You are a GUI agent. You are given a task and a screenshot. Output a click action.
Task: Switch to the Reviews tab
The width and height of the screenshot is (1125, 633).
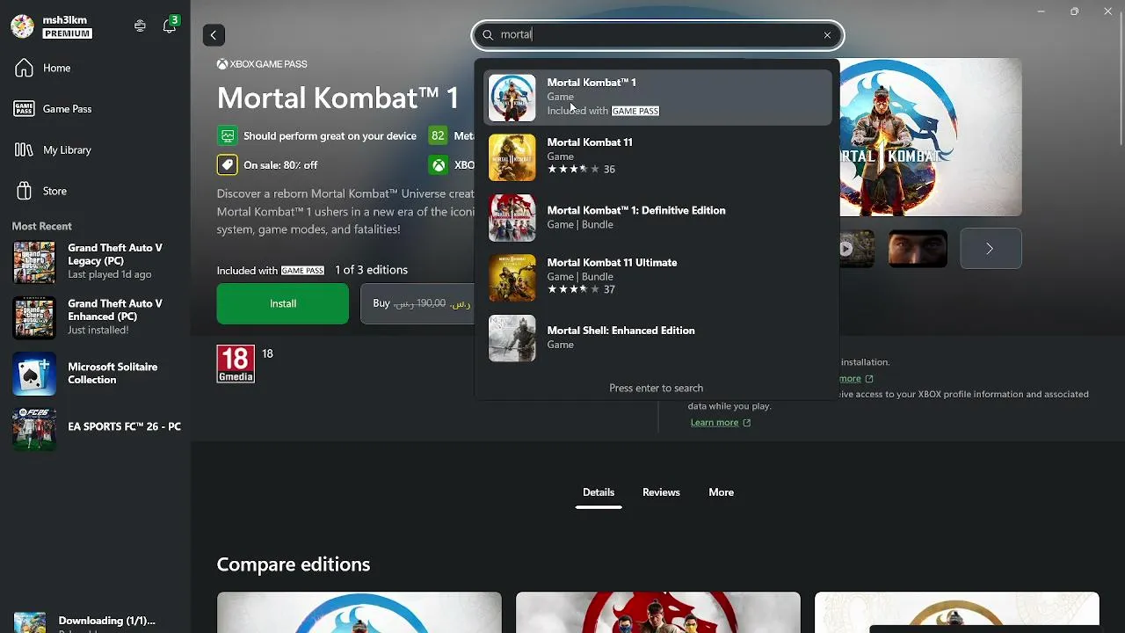[661, 492]
